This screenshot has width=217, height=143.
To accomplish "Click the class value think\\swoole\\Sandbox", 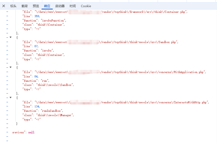I will (55, 85).
